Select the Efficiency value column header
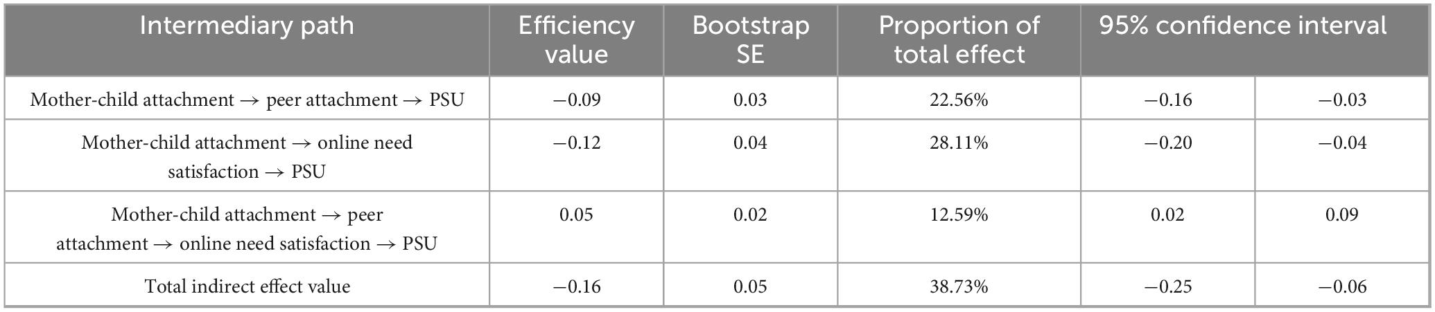Screen dimensions: 1435x312 (x=576, y=39)
